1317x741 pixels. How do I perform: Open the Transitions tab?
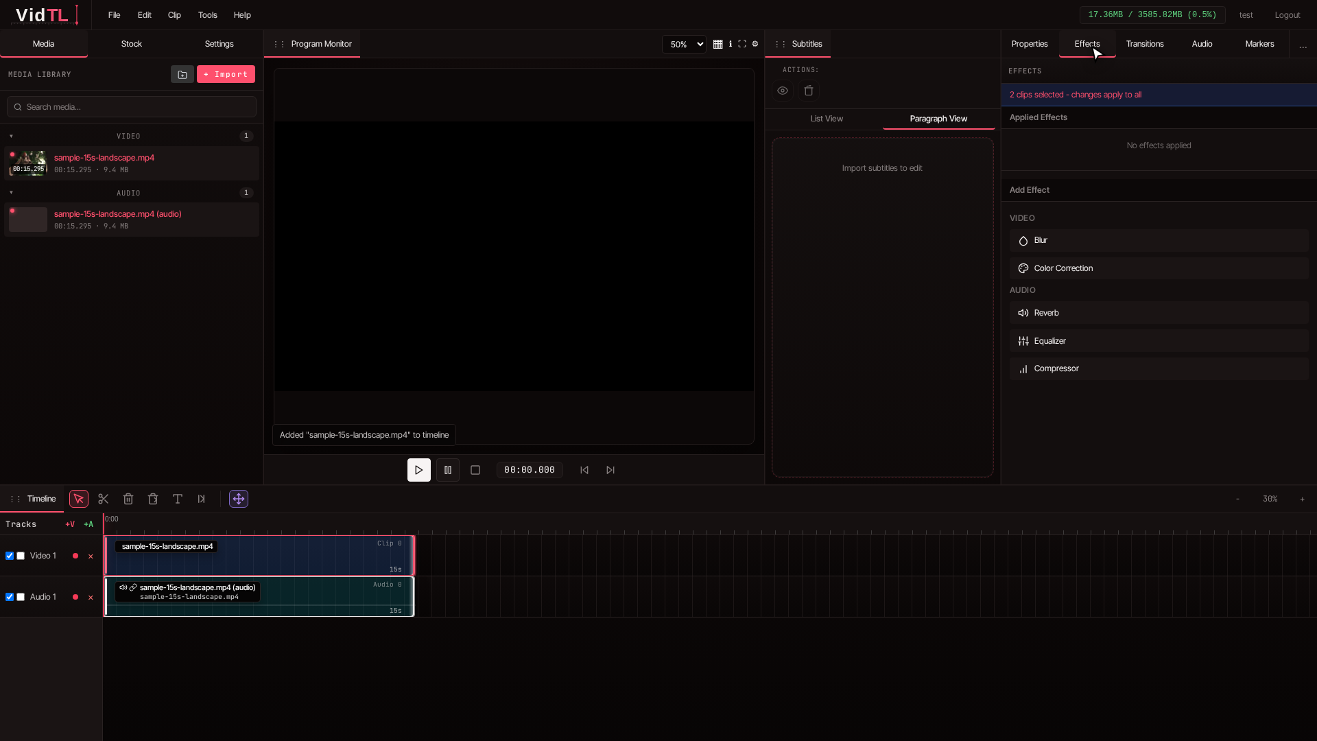click(x=1145, y=44)
